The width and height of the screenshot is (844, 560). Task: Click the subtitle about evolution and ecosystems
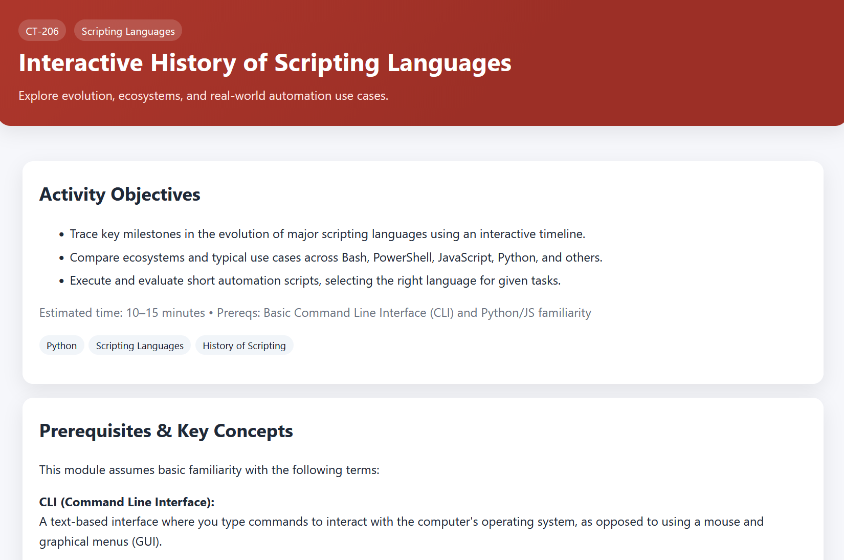[203, 95]
